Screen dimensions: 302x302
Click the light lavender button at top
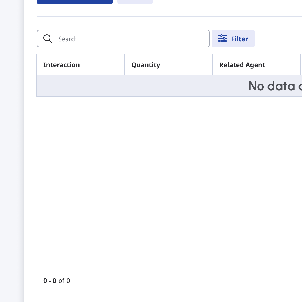click(x=135, y=2)
